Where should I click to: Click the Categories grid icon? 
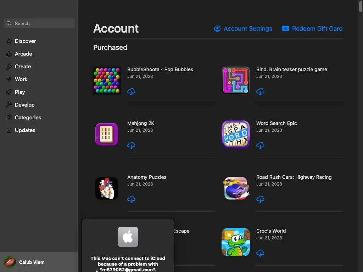[9, 118]
